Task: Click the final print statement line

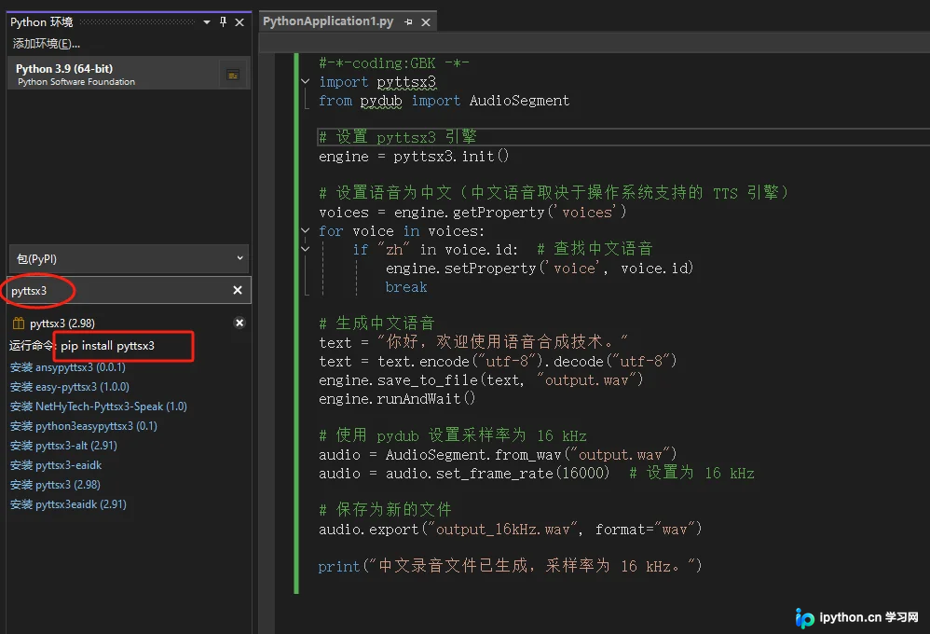Action: (510, 566)
